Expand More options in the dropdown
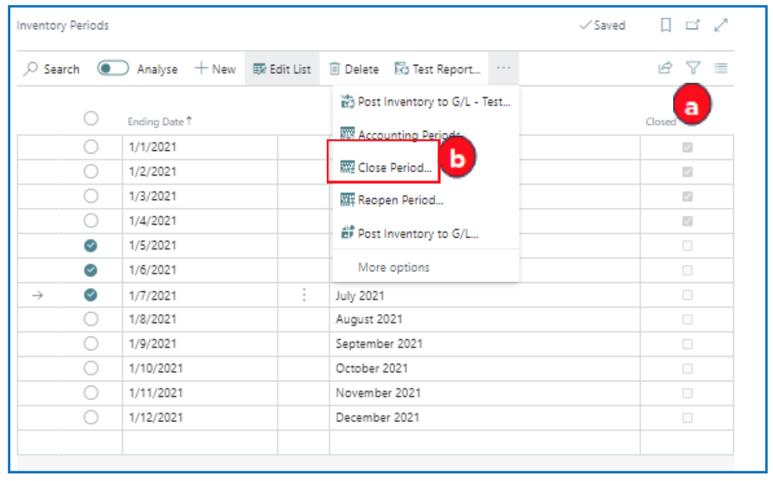773x481 pixels. click(x=394, y=267)
